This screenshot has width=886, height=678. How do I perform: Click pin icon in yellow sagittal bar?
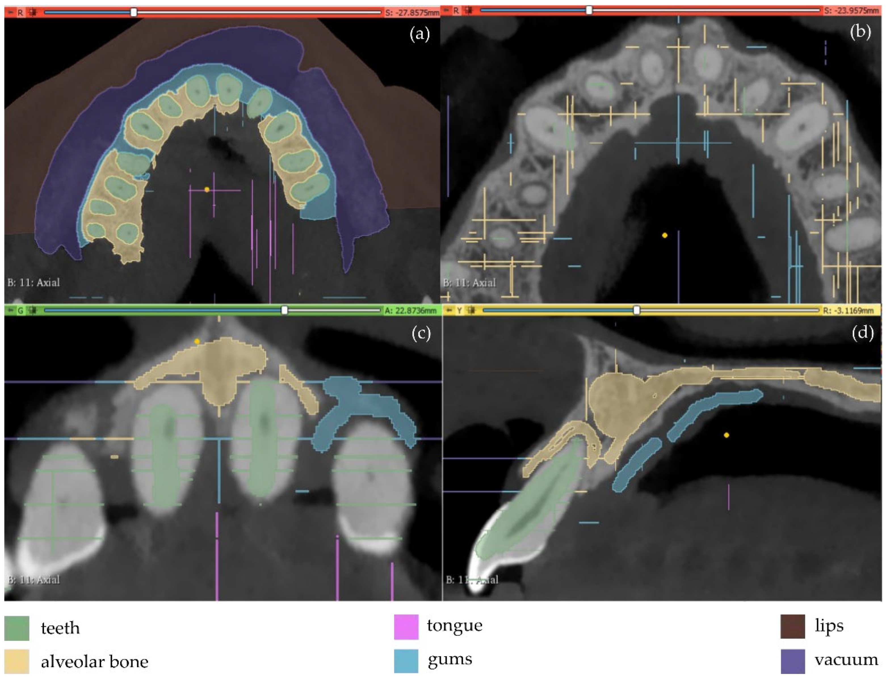(x=449, y=311)
